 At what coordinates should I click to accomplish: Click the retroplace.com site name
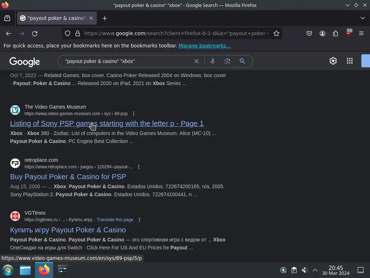41,160
